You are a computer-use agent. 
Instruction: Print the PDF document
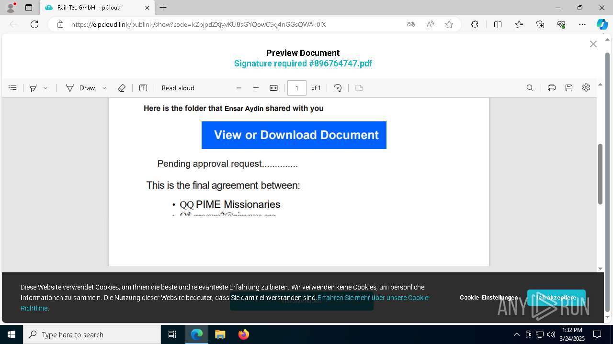[552, 88]
